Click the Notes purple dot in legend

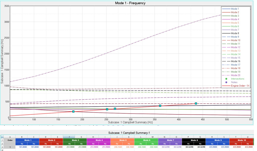226,82
